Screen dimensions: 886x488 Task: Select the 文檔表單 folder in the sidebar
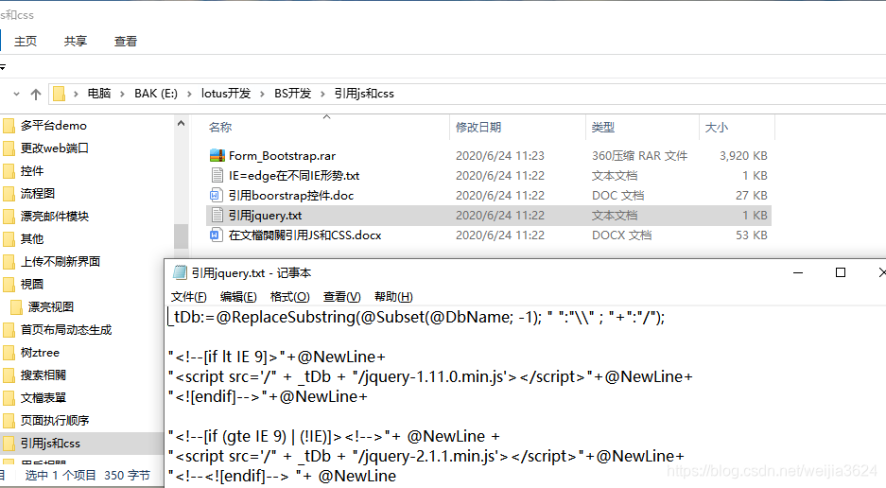(43, 397)
